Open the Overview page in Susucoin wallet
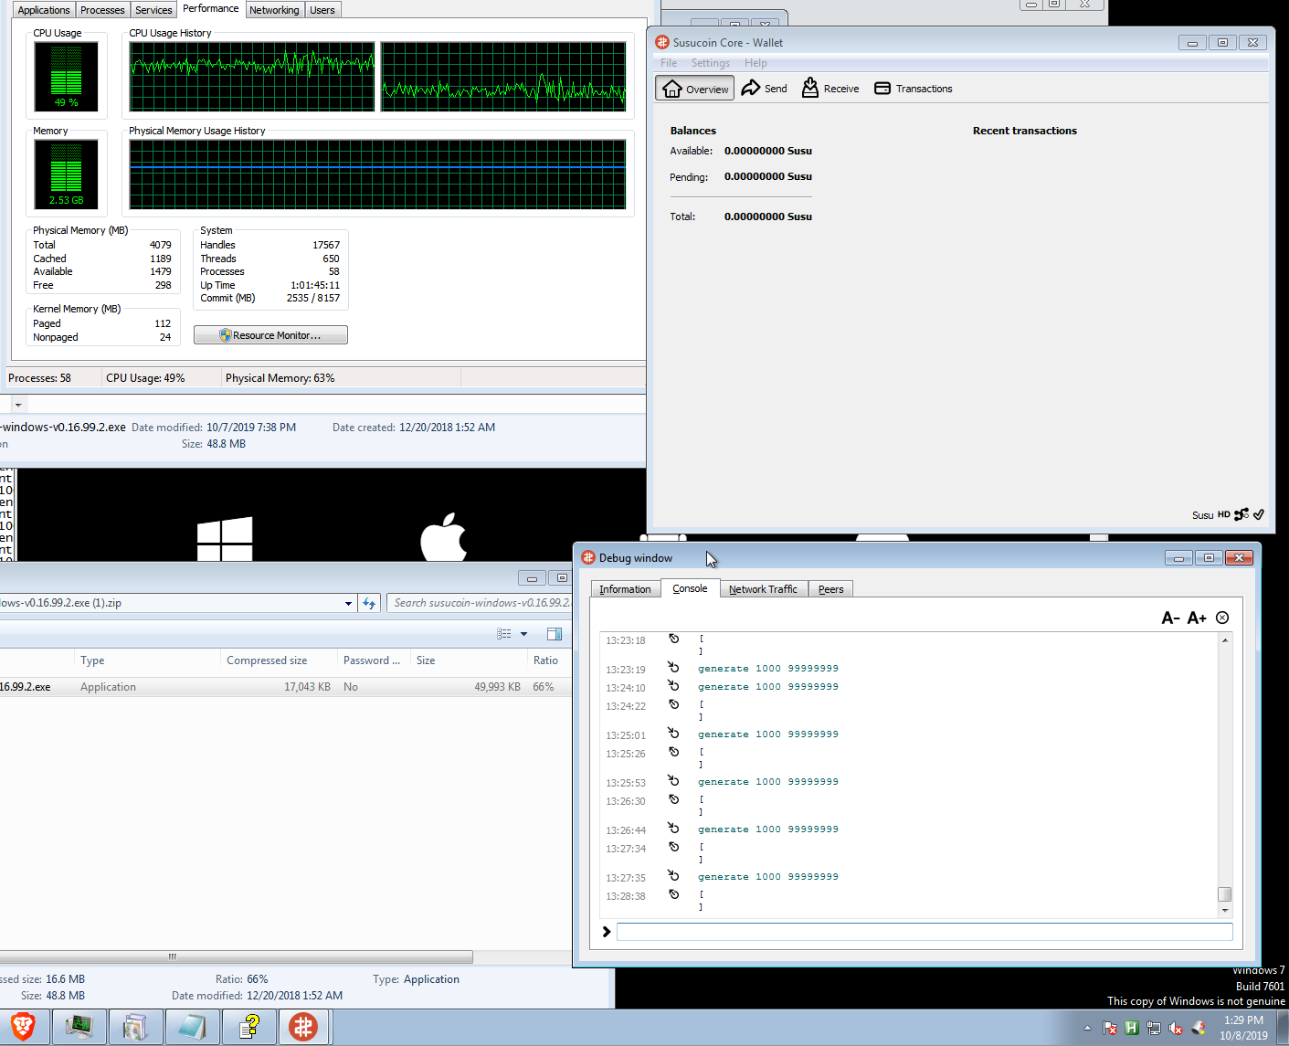 pos(696,89)
